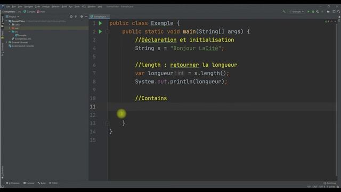The image size is (341, 192).
Task: Click the locate/select opened file target icon
Action: tap(71, 17)
